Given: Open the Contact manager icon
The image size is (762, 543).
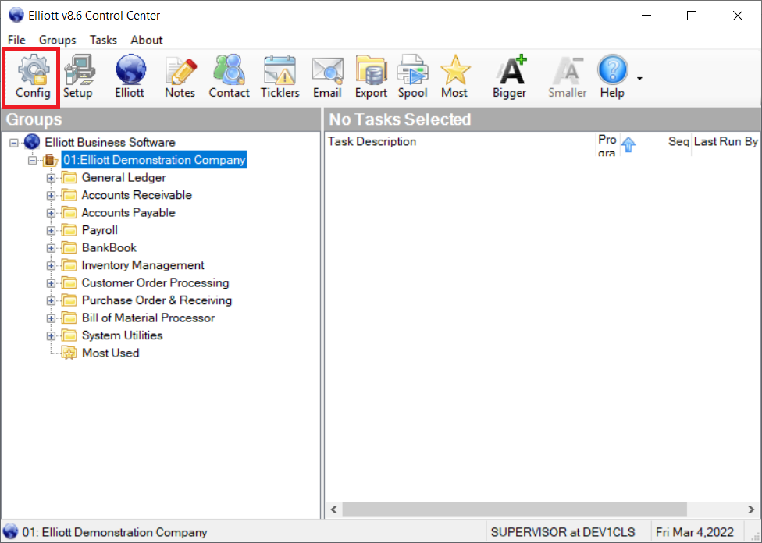Looking at the screenshot, I should [229, 76].
